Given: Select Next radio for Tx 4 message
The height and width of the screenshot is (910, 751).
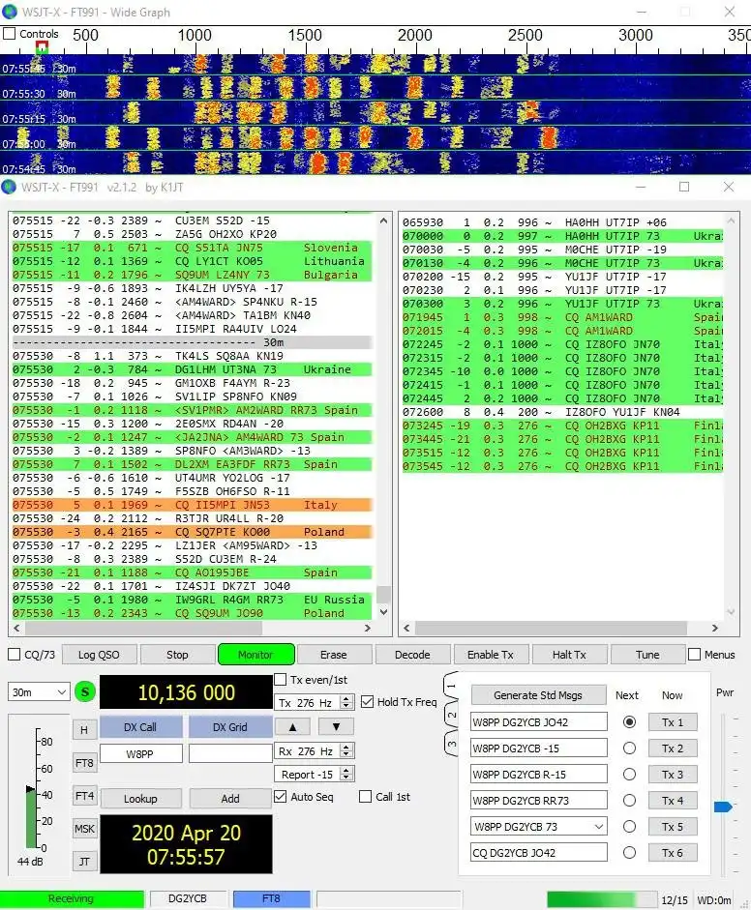Looking at the screenshot, I should [x=629, y=801].
